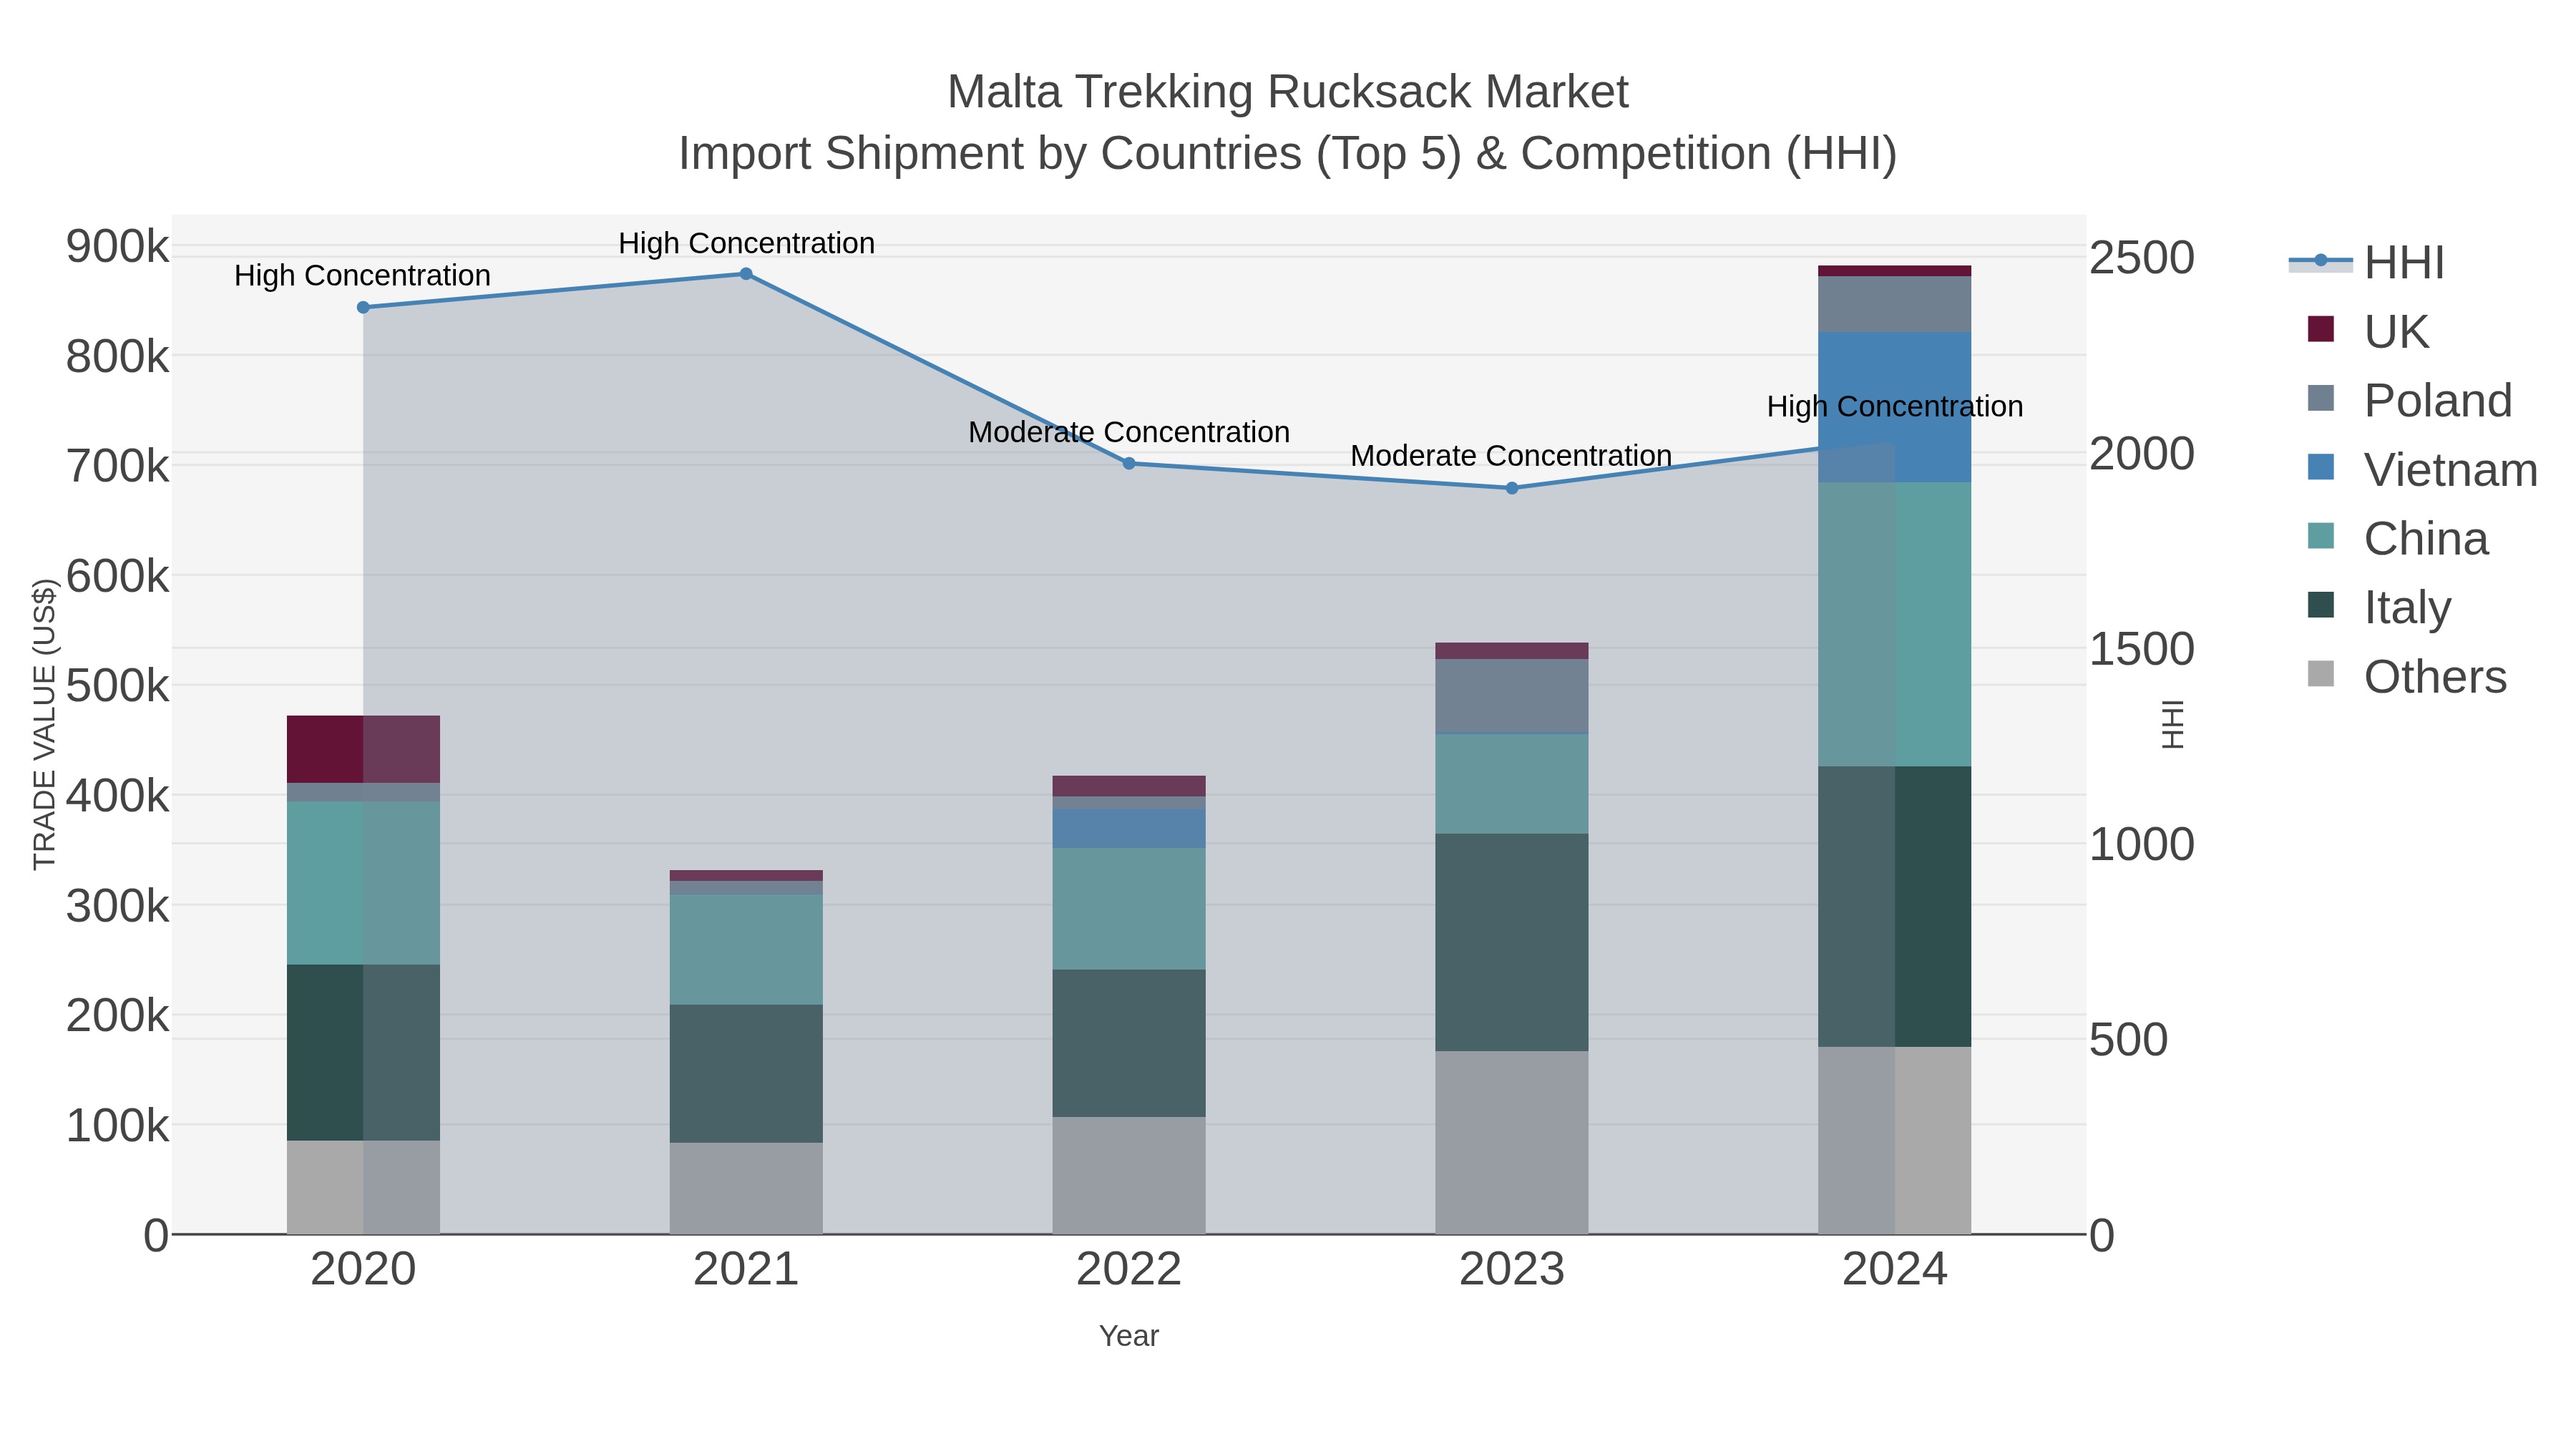Click the 'TRADE VALUE (US$)' axis title
This screenshot has height=1449, width=2576.
tap(45, 724)
